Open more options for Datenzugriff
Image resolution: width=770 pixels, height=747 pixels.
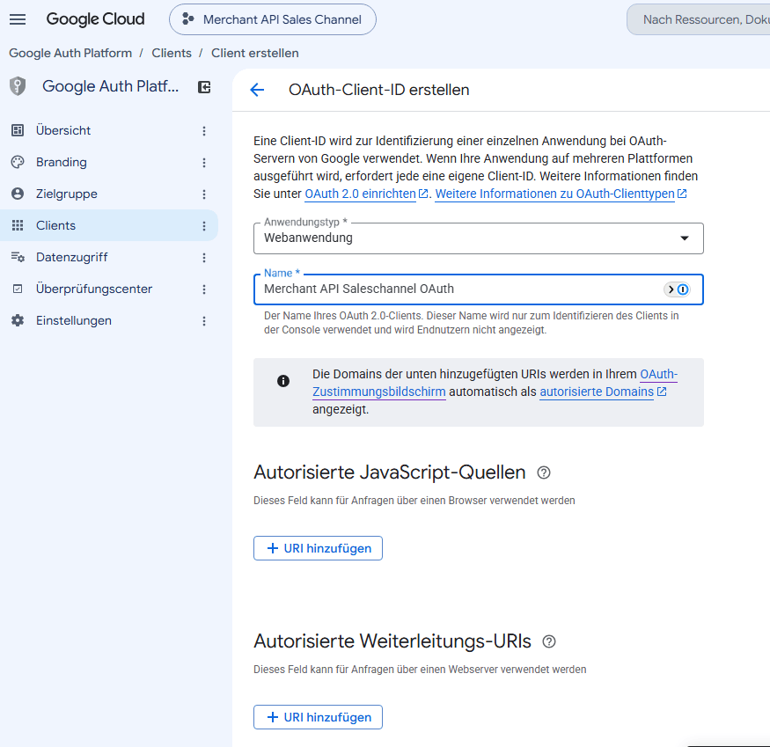pyautogui.click(x=204, y=258)
